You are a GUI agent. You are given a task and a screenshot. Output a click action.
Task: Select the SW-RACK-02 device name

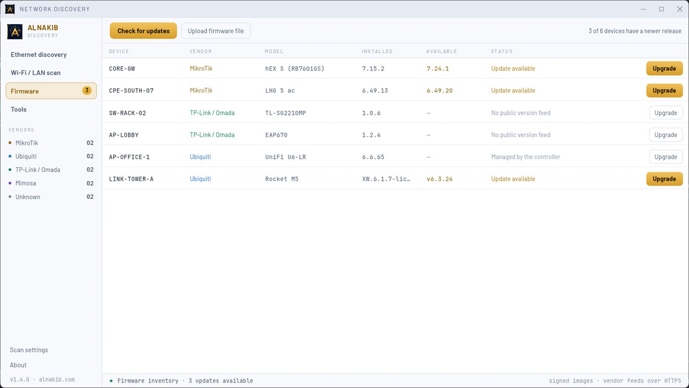[x=128, y=113]
